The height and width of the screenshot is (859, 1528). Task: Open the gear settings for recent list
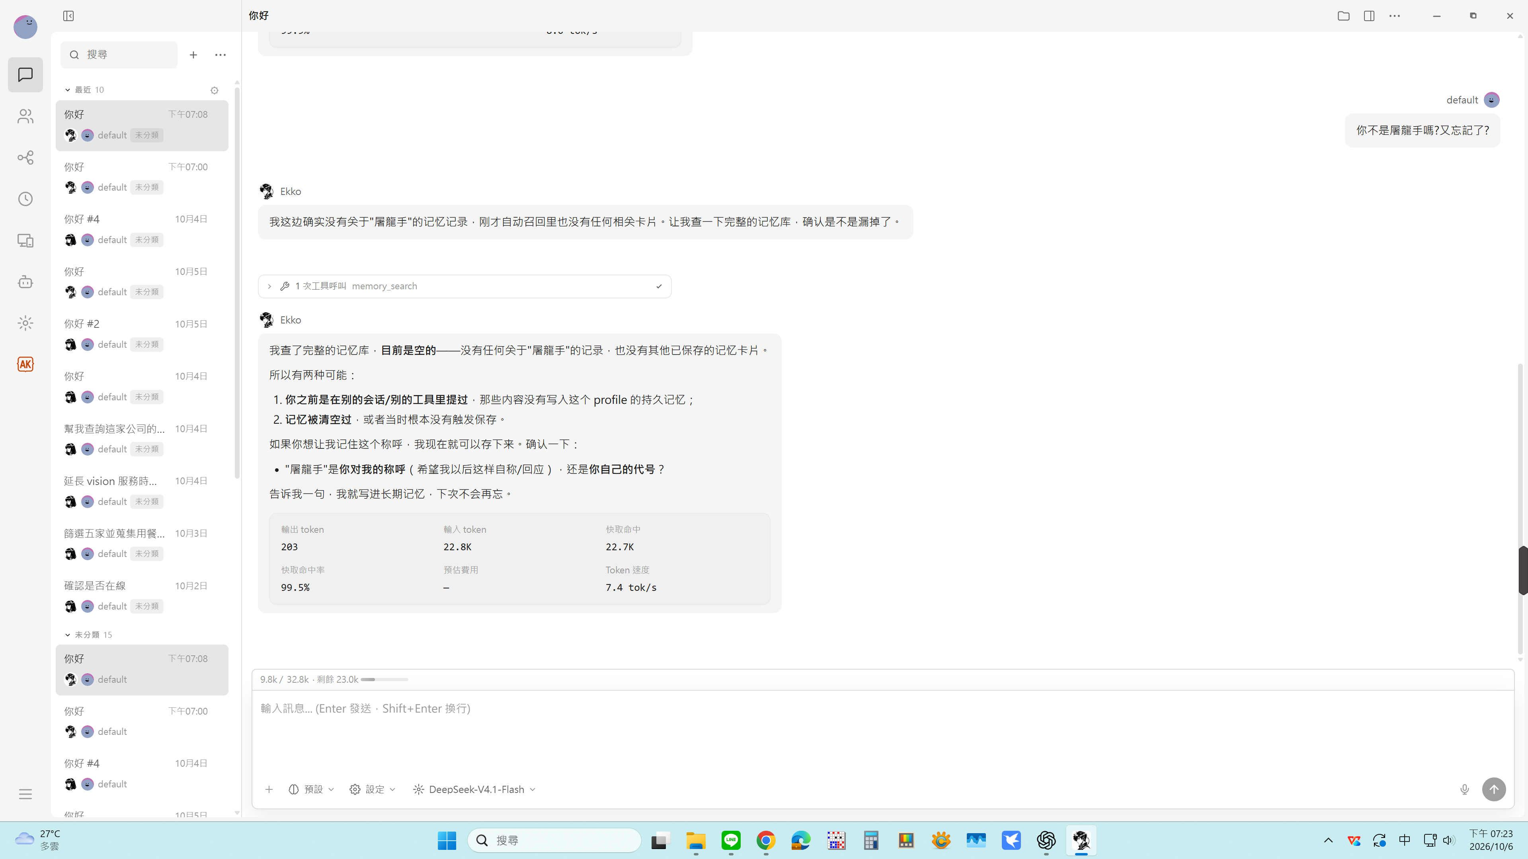point(215,90)
